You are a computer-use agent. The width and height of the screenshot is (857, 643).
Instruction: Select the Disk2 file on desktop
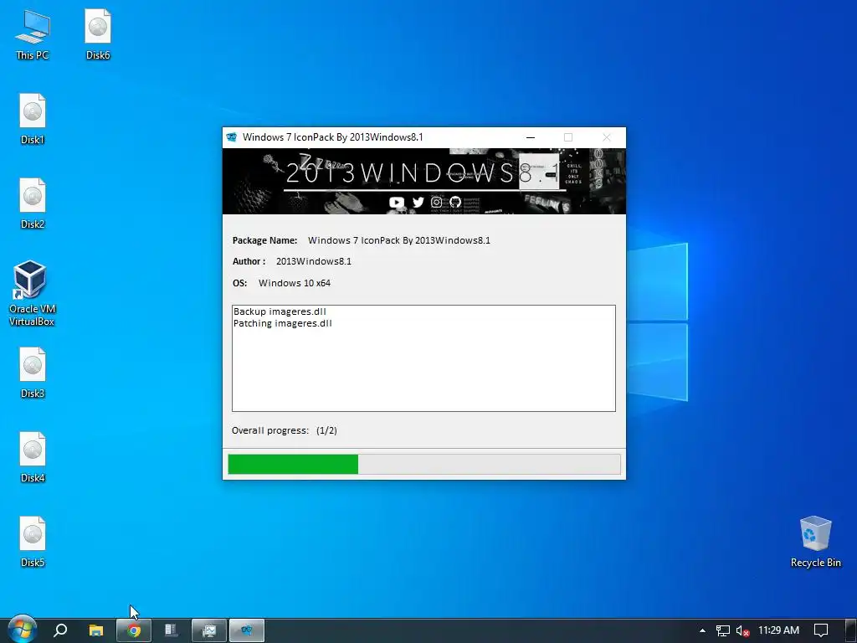pos(33,203)
